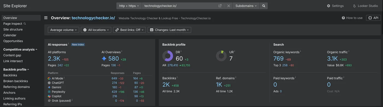Click info icon next to AI responses
Image resolution: width=383 pixels, height=107 pixels.
click(68, 44)
